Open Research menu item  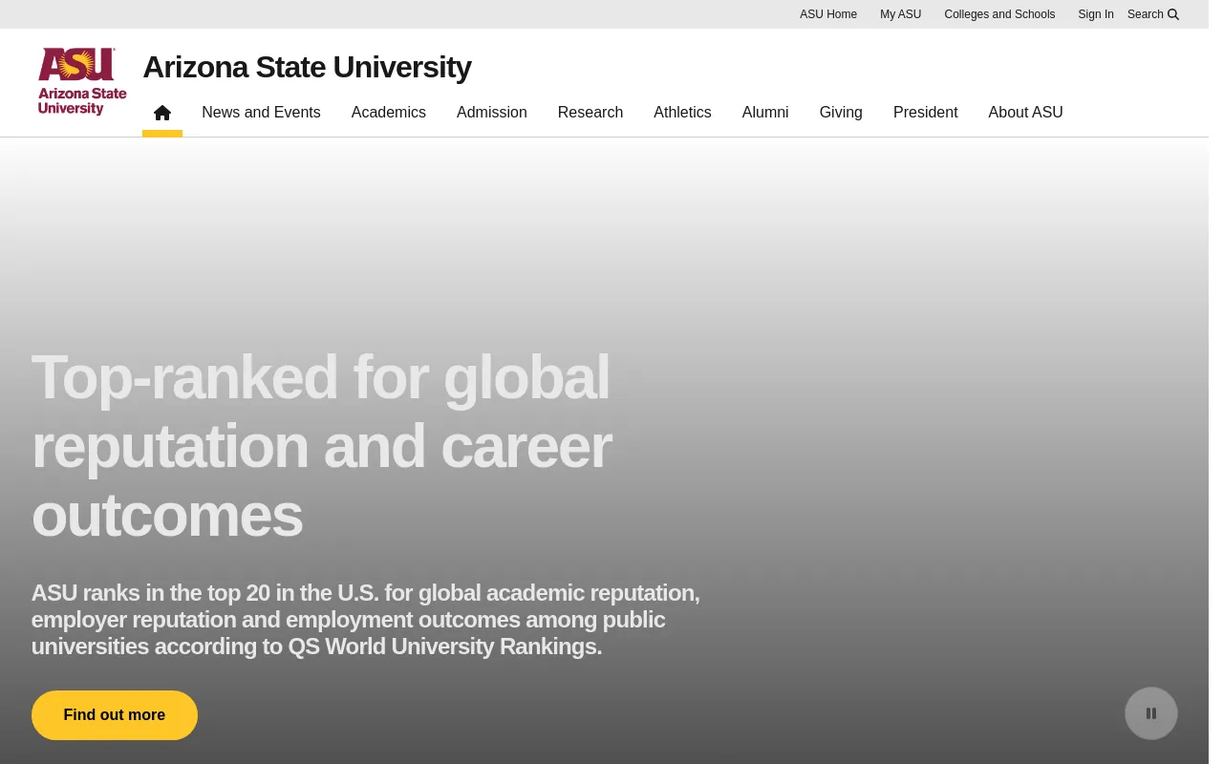(x=590, y=113)
